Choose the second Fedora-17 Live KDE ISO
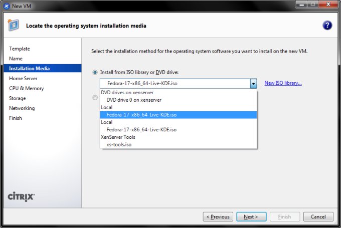 [x=141, y=129]
